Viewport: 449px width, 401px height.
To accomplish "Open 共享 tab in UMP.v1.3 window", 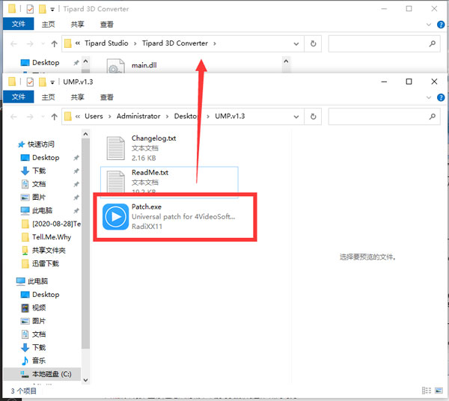I will click(77, 97).
